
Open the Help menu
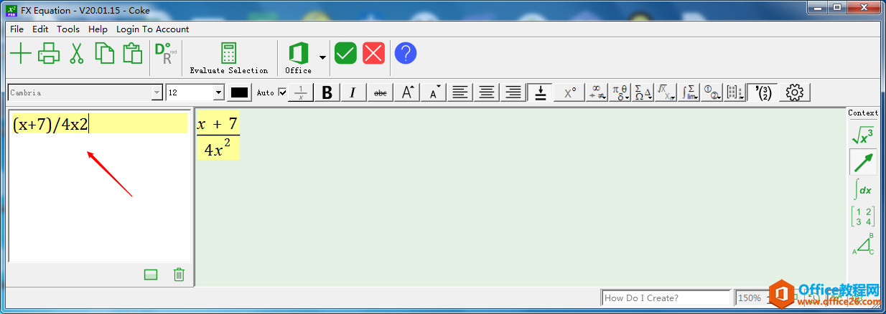pyautogui.click(x=98, y=29)
